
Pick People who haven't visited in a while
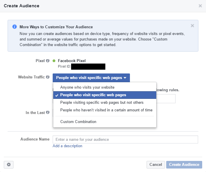point(105,110)
